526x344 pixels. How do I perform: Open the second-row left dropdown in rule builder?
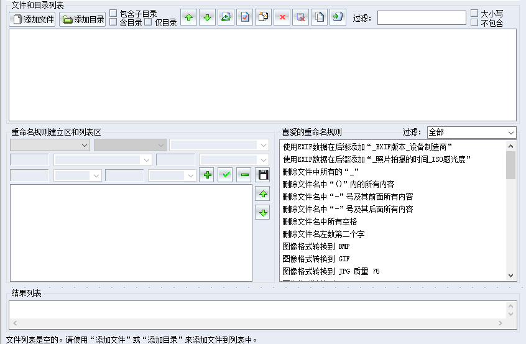coord(103,160)
